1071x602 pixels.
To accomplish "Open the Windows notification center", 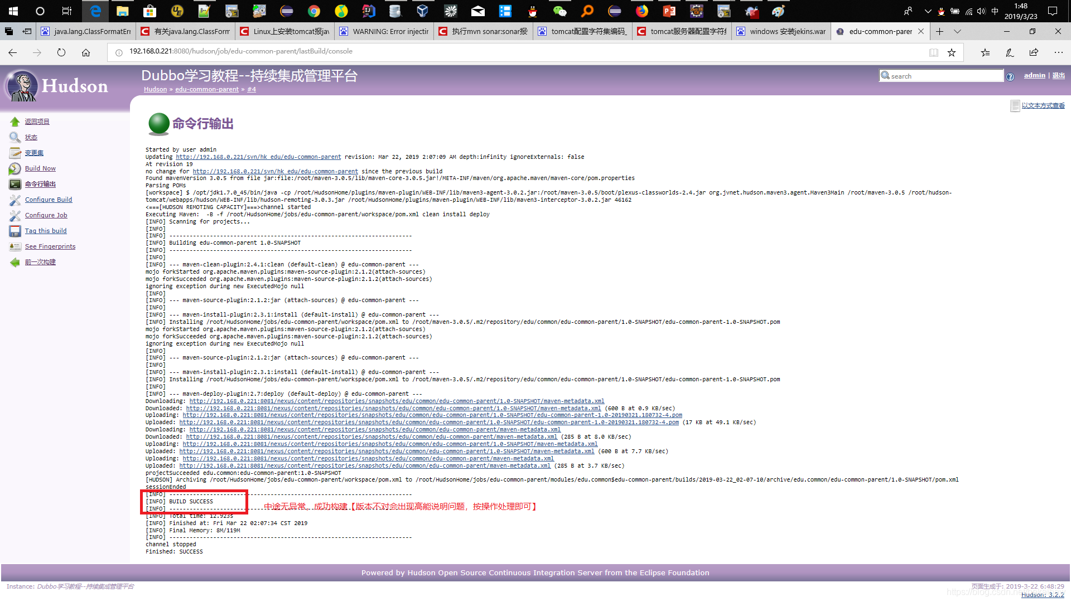I will [1053, 11].
